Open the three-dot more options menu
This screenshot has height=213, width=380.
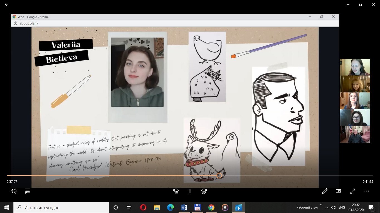pyautogui.click(x=366, y=191)
